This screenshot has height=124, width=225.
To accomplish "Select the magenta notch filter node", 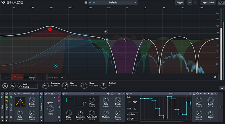I will point(125,40).
